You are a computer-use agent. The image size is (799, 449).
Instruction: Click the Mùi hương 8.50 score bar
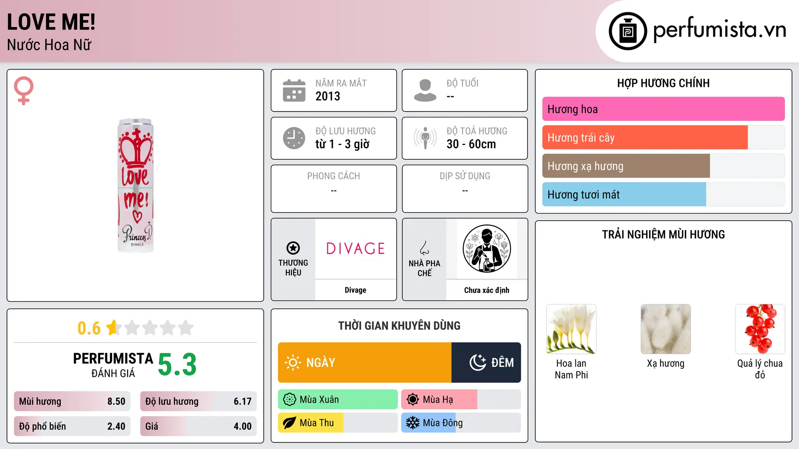(x=72, y=401)
